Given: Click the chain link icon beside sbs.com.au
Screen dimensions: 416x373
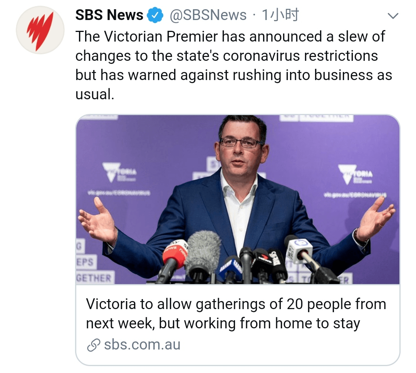Looking at the screenshot, I should coord(93,345).
